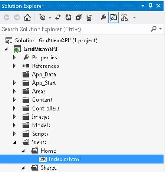Select the Models folder

tap(41, 125)
